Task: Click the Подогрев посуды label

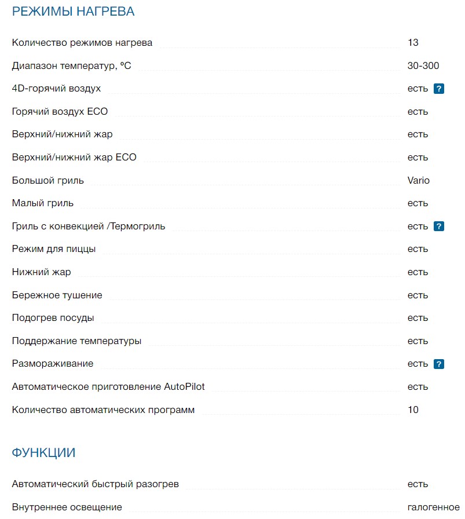Action: [53, 318]
